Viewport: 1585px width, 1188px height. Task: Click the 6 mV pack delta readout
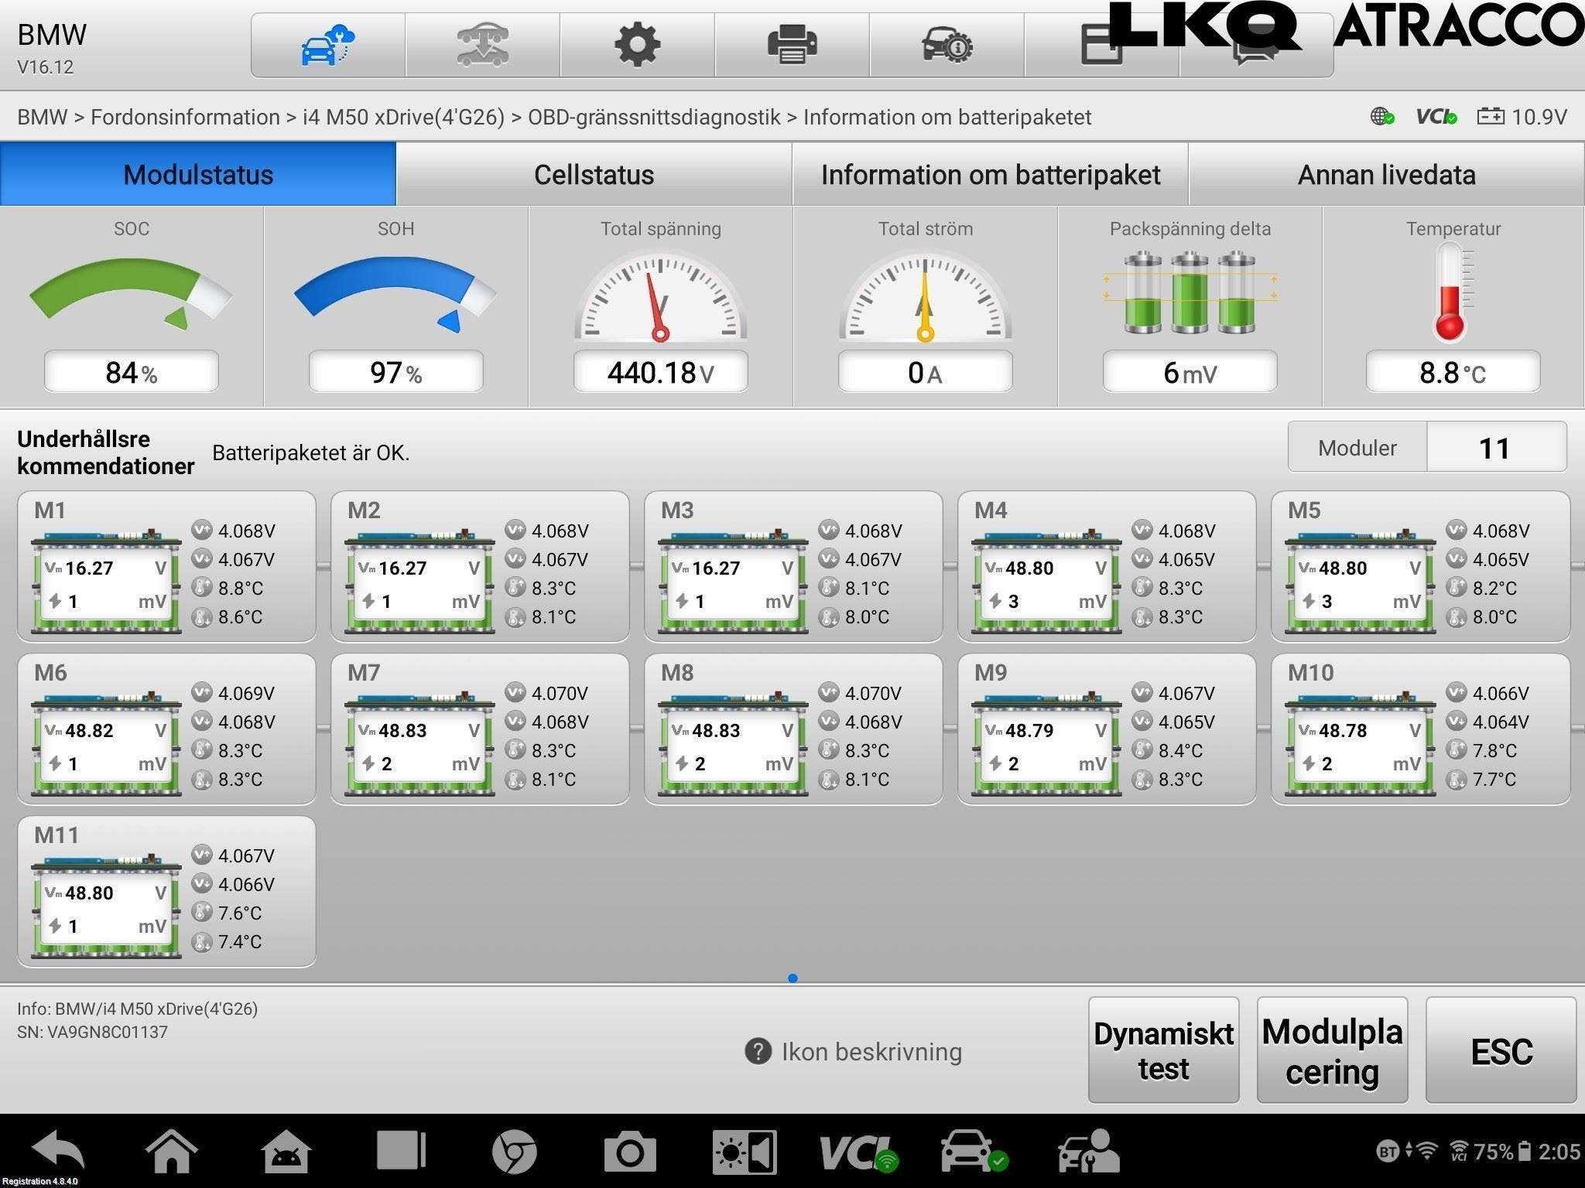(1190, 372)
